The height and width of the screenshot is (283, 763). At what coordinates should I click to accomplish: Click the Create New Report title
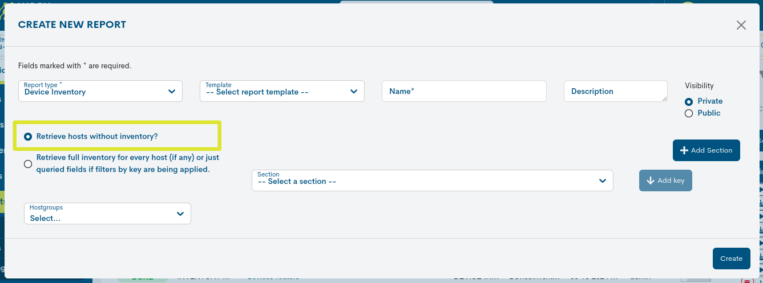pyautogui.click(x=72, y=25)
